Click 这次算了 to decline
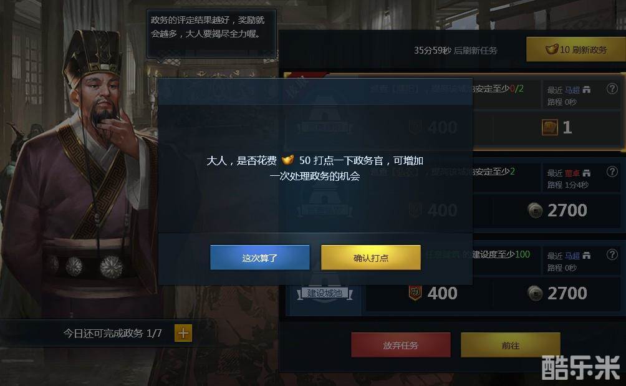This screenshot has width=626, height=386. (260, 258)
